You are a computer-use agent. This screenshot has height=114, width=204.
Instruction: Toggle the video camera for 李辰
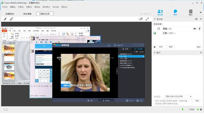[x=195, y=29]
